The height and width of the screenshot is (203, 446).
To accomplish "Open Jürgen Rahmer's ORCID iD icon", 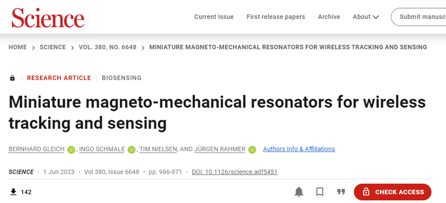I will (x=252, y=150).
